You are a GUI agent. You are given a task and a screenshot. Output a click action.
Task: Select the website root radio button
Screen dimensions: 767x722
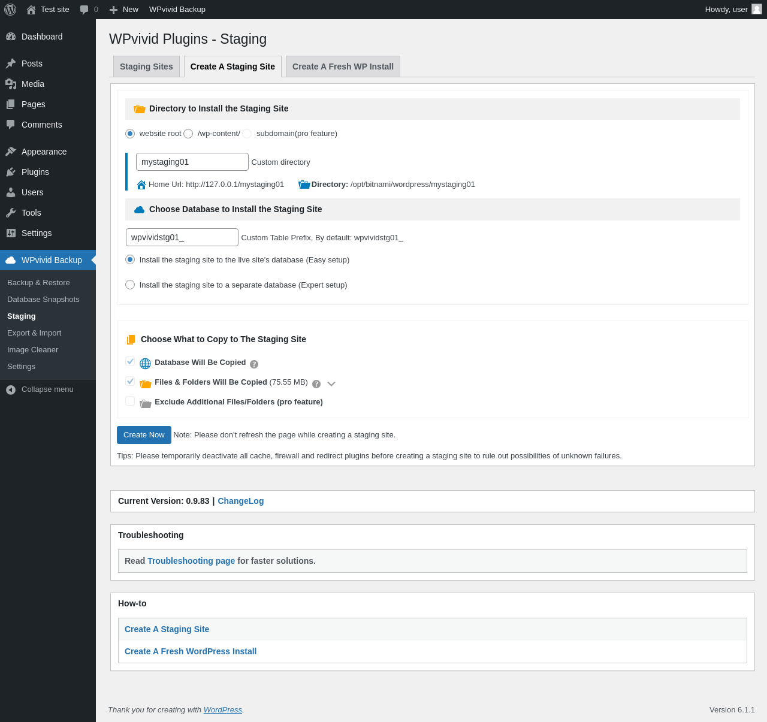pos(130,134)
